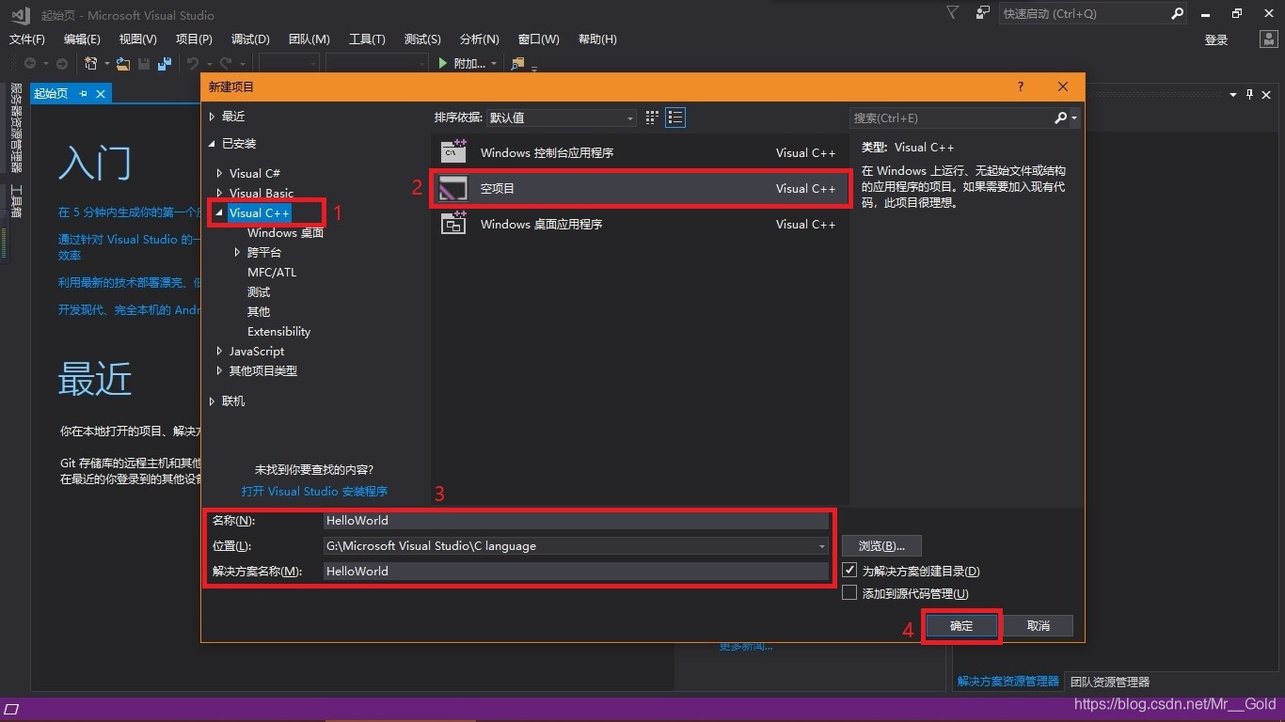This screenshot has height=722, width=1285.
Task: Click the notifications filter flag icon
Action: tap(953, 13)
